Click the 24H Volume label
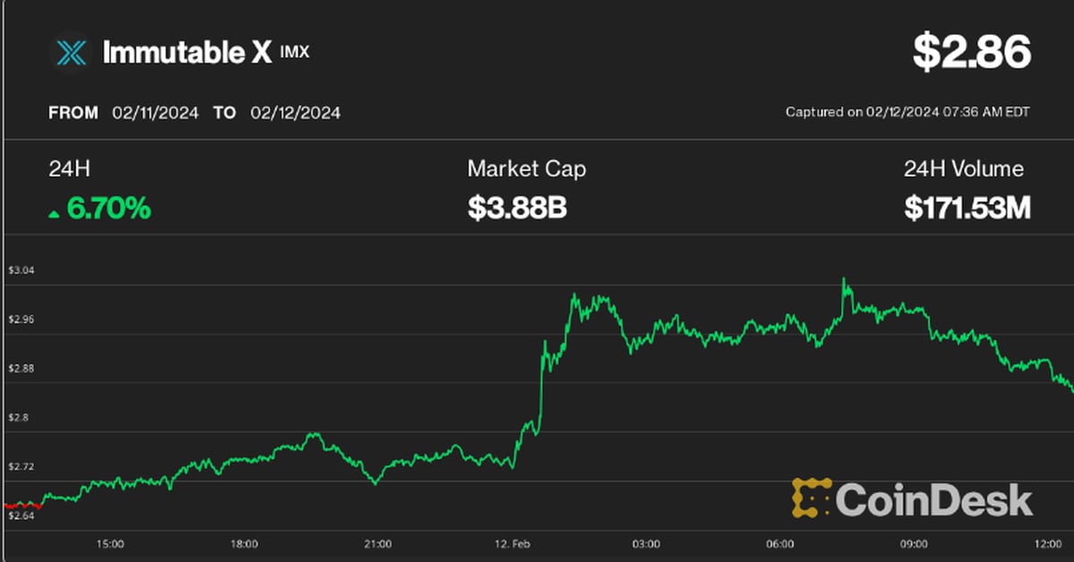Image resolution: width=1074 pixels, height=562 pixels. click(963, 168)
